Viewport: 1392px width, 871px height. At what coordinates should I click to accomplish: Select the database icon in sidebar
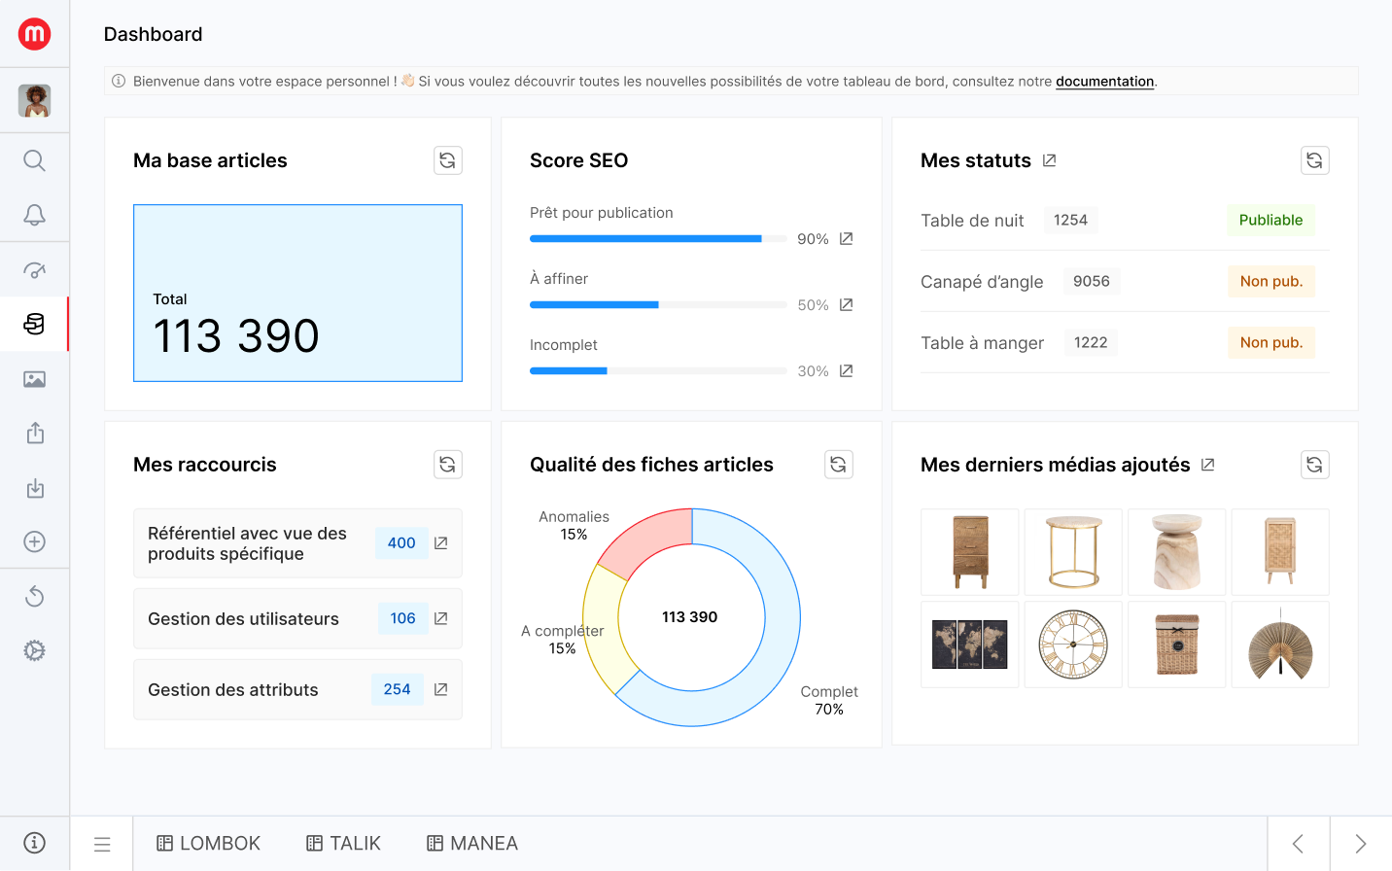coord(34,324)
